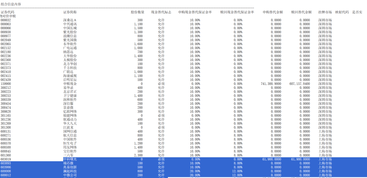Select the 证券简称 column header
This screenshot has height=178, width=367.
[70, 12]
